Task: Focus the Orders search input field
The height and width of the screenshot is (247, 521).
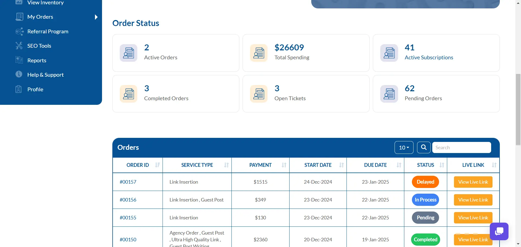Action: coord(461,147)
